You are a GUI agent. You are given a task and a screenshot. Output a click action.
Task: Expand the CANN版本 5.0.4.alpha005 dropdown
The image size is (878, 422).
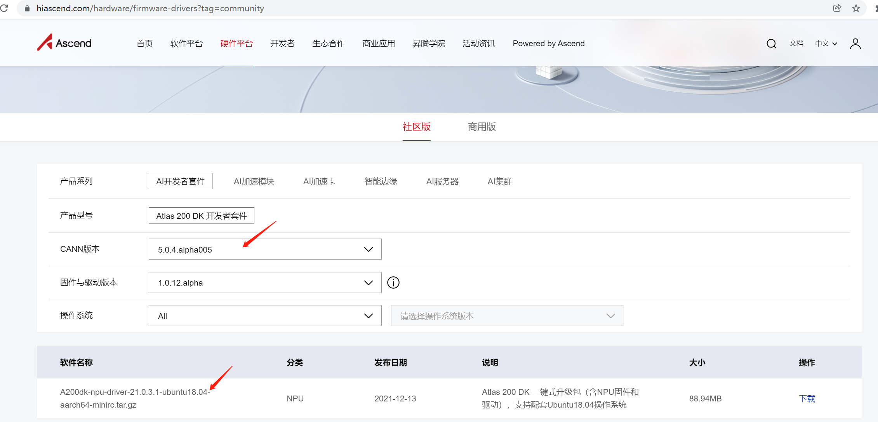[265, 249]
